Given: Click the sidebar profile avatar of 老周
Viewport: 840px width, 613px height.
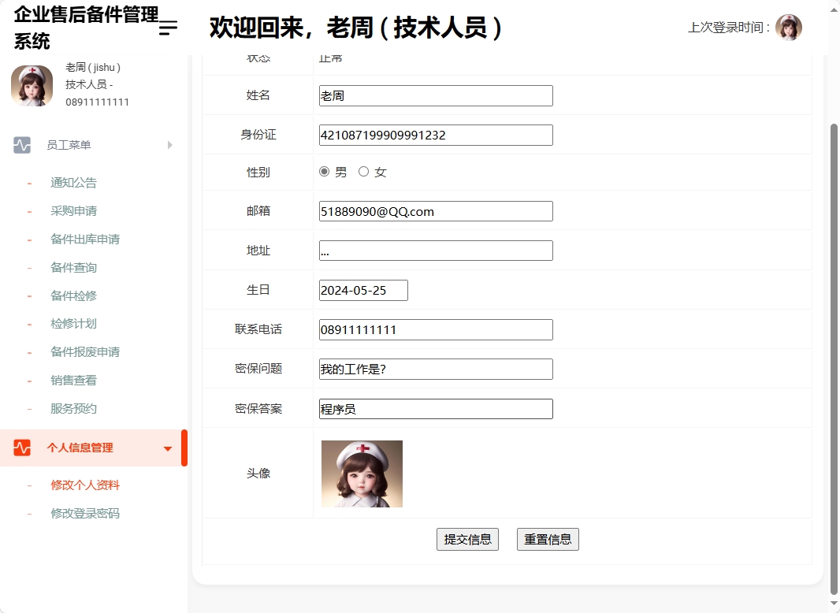Looking at the screenshot, I should (32, 85).
